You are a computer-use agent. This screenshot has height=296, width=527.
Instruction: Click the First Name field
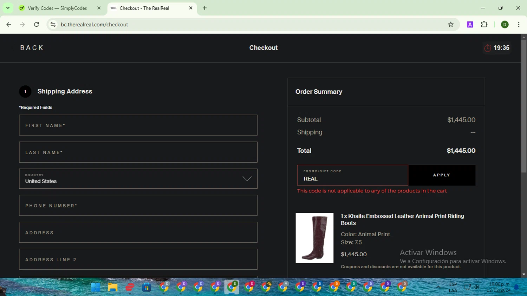[138, 125]
